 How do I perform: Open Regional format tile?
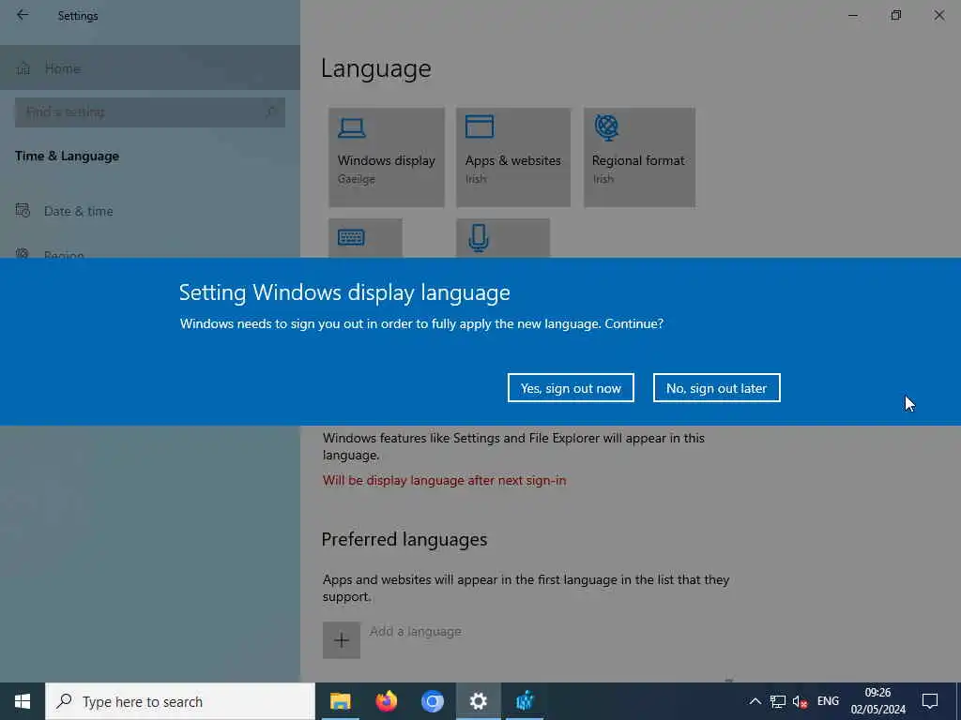click(639, 157)
